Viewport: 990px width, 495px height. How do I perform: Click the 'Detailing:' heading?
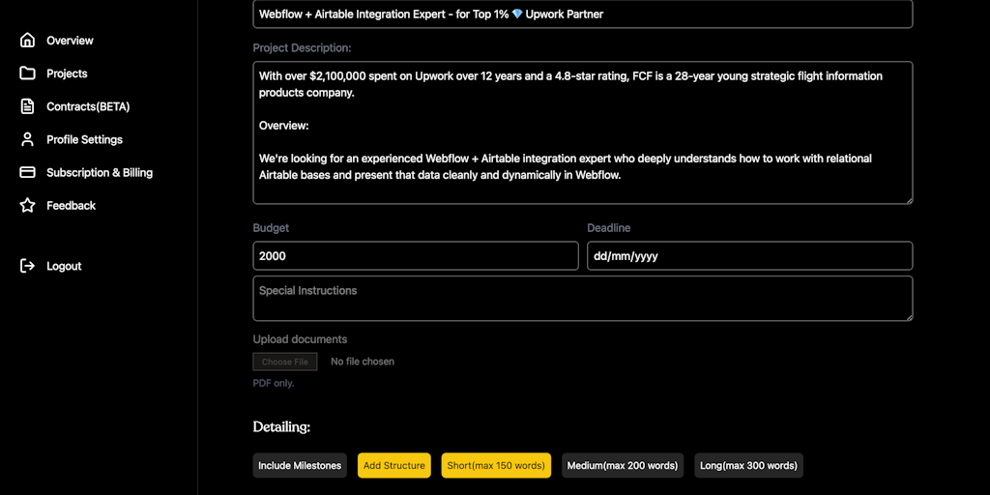(281, 426)
